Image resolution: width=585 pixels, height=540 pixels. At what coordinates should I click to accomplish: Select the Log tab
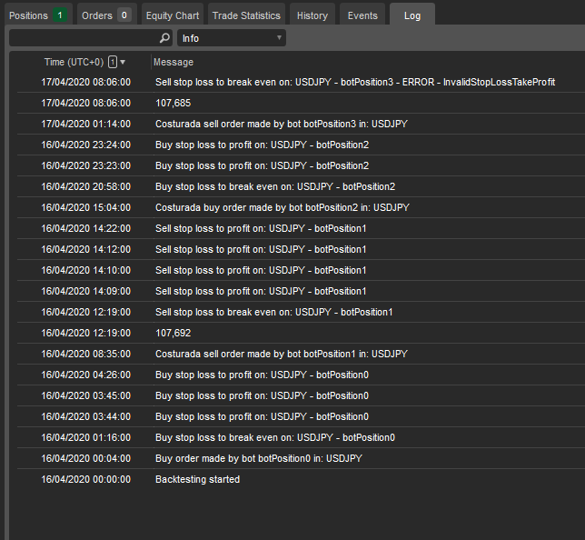point(412,15)
